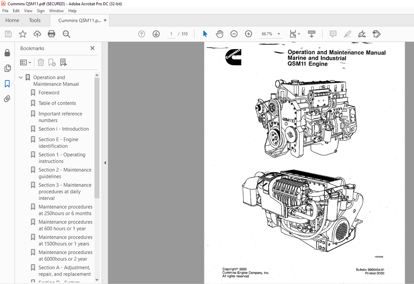
Task: Click the Zoom Out toolbar icon
Action: (x=234, y=34)
